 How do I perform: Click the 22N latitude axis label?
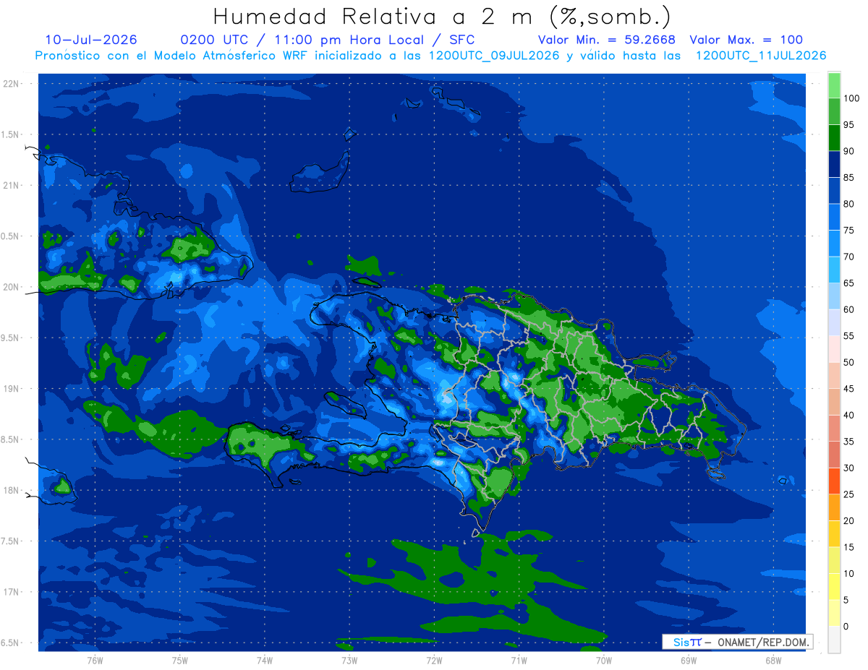click(12, 83)
